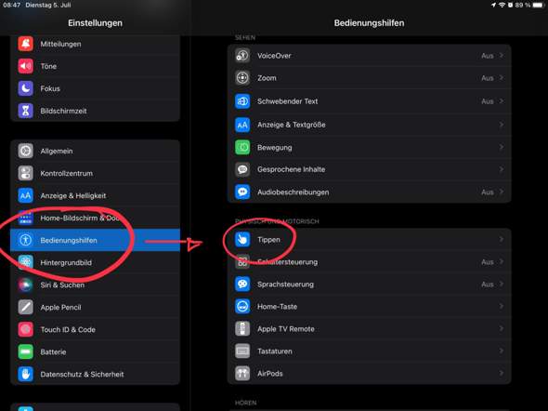Screen dimensions: 548x411
Task: Expand the Bewegung row chevron
Action: 502,147
